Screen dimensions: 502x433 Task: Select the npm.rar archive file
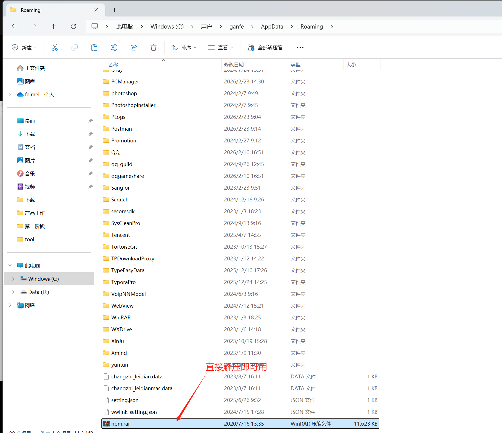click(x=240, y=424)
